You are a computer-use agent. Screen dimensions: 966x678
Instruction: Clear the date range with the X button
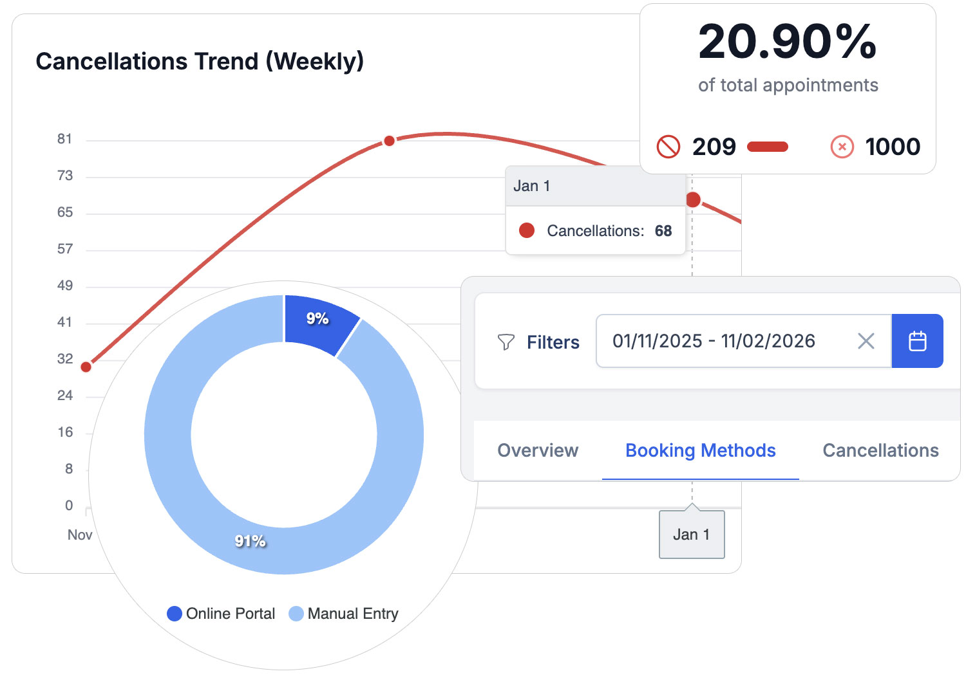coord(866,341)
